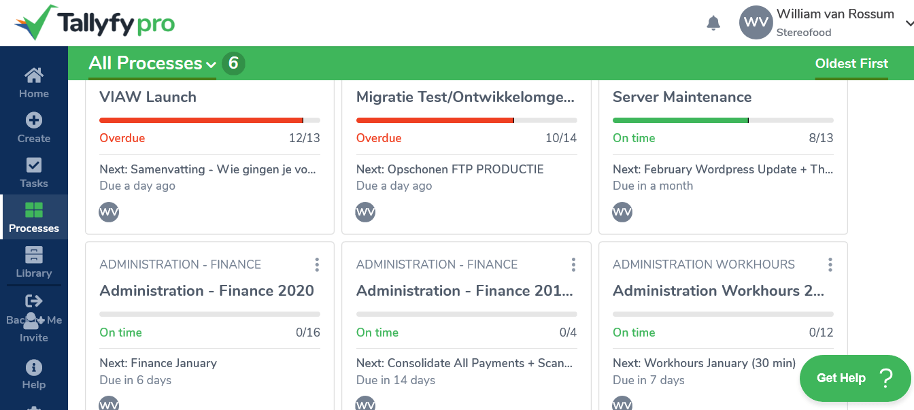Click WV avatar on VIAW Launch card
This screenshot has height=410, width=914.
click(109, 211)
